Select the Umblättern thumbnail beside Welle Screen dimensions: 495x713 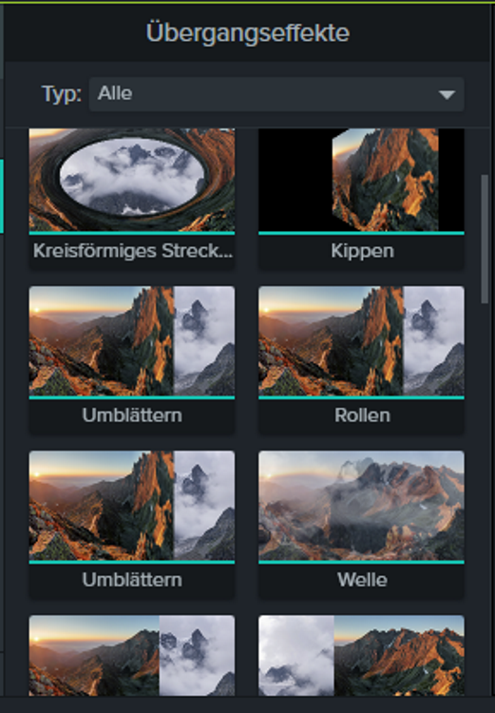click(x=132, y=506)
